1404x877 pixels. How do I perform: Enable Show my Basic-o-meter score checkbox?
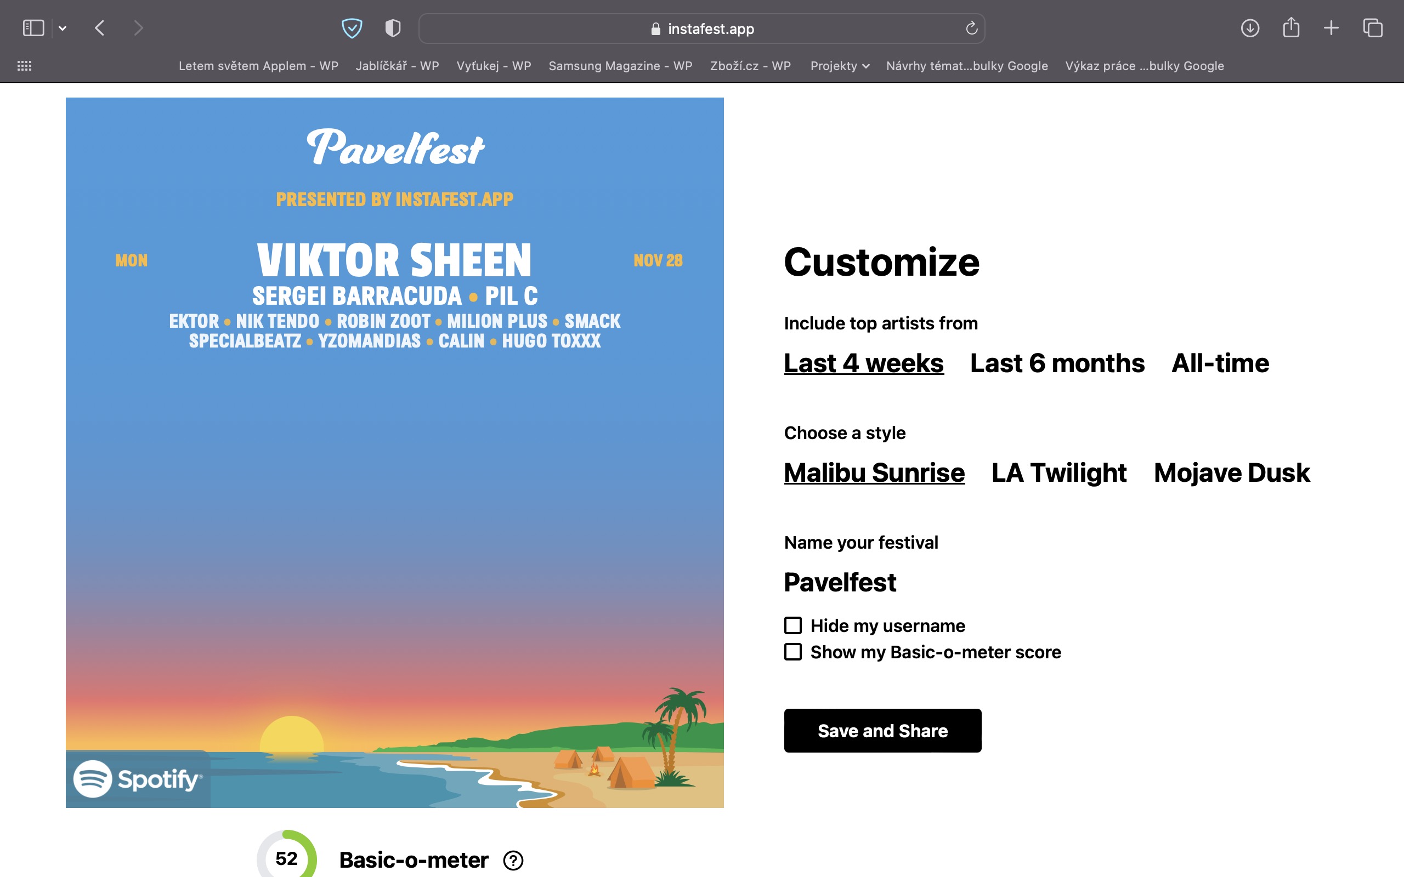click(793, 652)
